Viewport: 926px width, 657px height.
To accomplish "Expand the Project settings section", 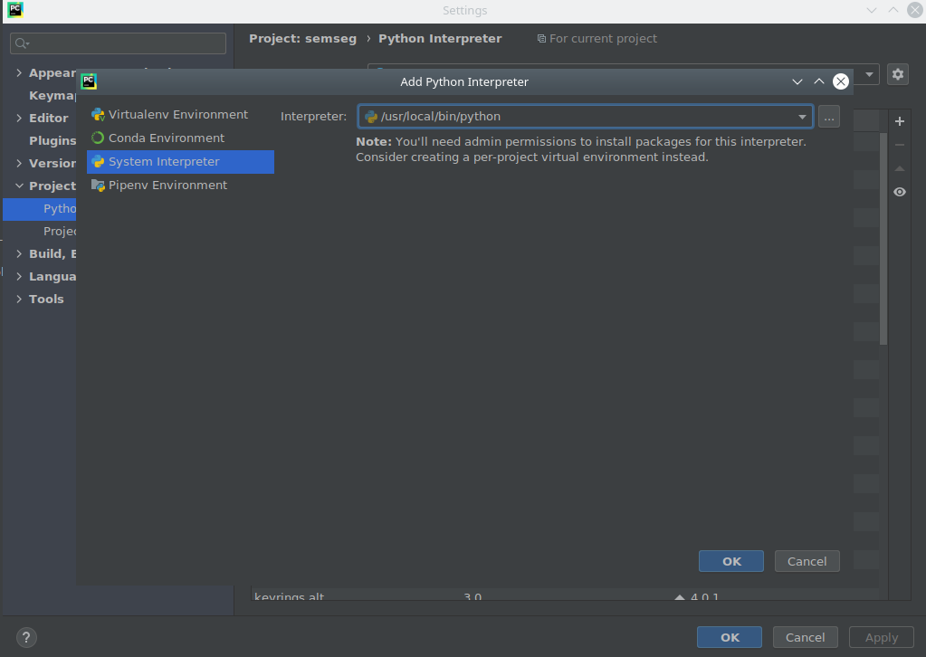I will (19, 186).
